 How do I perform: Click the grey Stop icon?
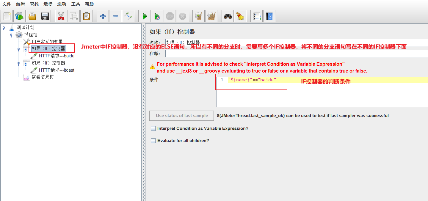tap(170, 16)
